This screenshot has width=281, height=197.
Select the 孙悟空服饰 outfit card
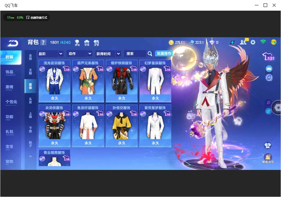[122, 126]
